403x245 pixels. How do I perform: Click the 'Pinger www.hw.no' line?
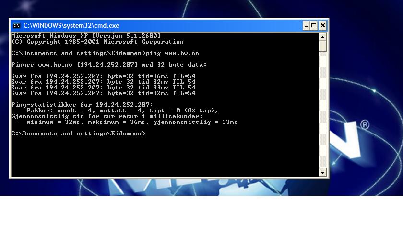(x=109, y=65)
